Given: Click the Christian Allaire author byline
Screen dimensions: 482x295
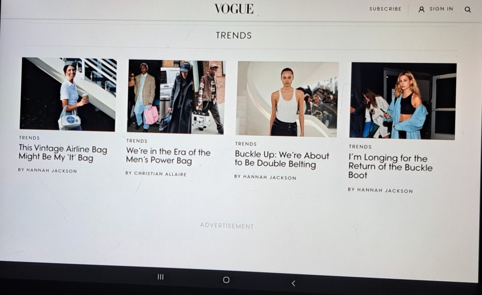Looking at the screenshot, I should (156, 174).
